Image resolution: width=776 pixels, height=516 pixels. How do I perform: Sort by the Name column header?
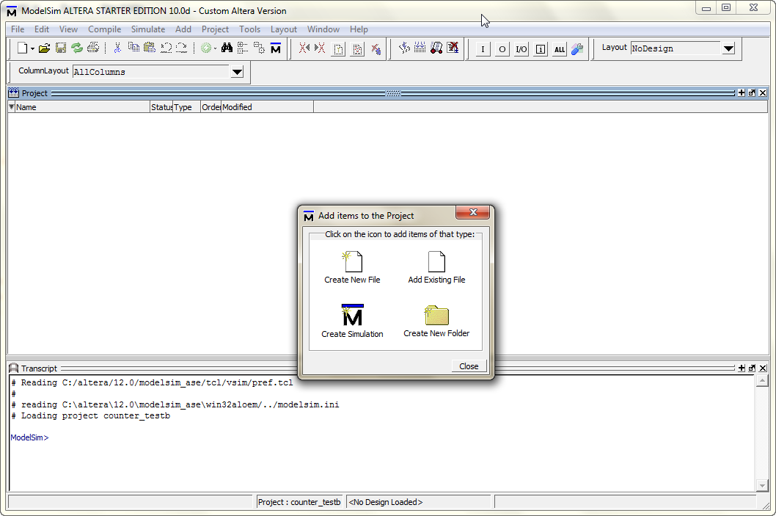[82, 107]
